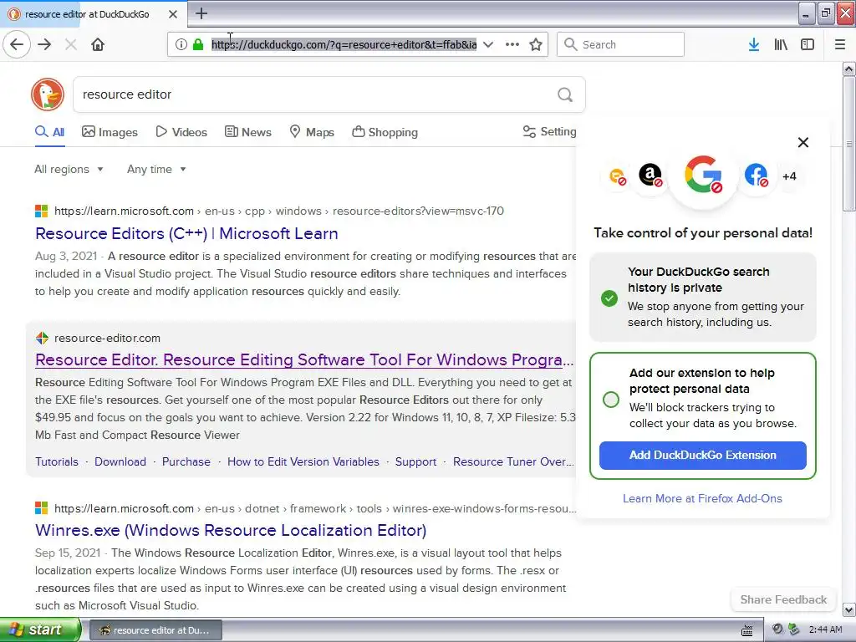The width and height of the screenshot is (856, 642).
Task: Switch to the Images tab
Action: pyautogui.click(x=110, y=132)
